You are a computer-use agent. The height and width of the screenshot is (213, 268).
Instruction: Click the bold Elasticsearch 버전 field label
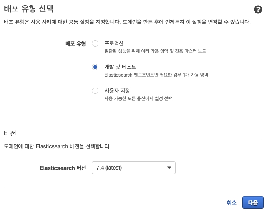pos(63,168)
